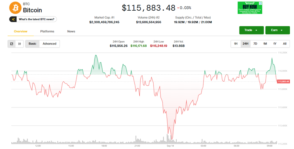Expand the Trade dropdown
This screenshot has width=294, height=149.
point(251,30)
